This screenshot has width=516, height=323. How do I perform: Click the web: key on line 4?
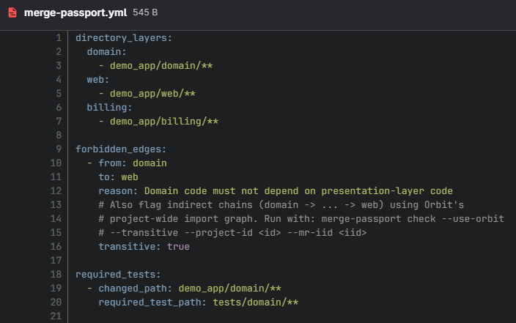(x=97, y=80)
